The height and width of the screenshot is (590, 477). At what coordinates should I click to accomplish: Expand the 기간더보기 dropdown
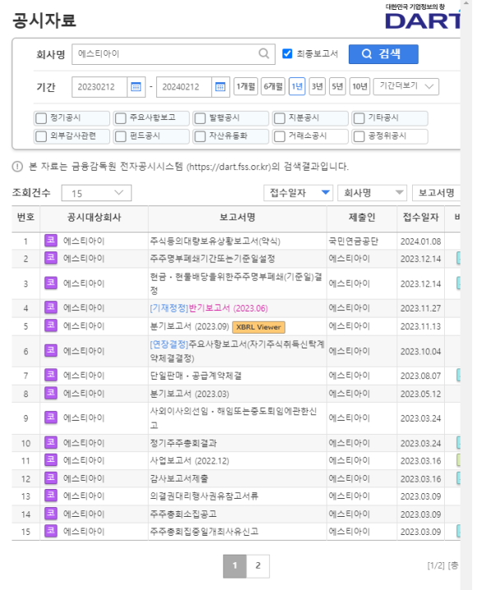click(406, 86)
